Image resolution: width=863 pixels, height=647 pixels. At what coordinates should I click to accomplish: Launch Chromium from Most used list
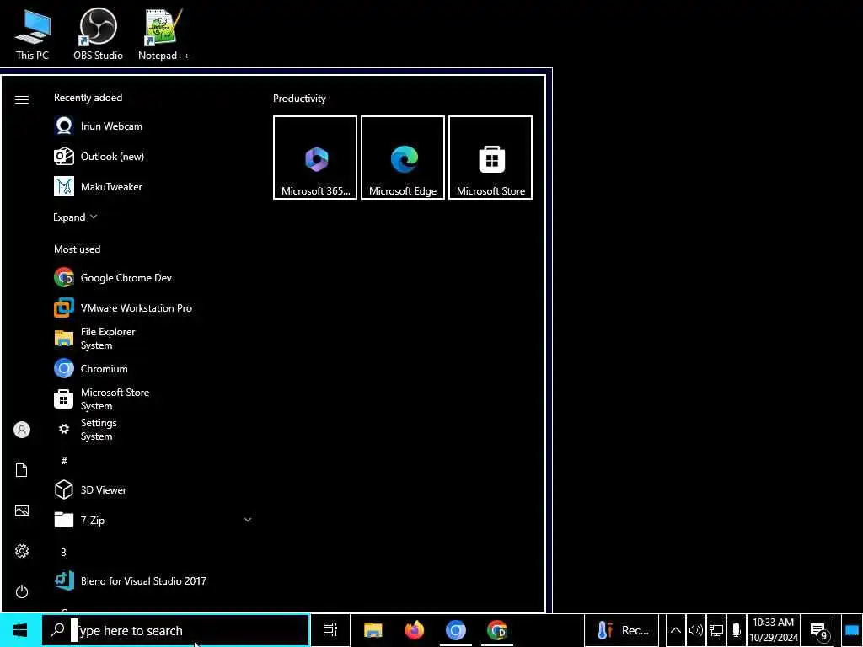(x=153, y=369)
